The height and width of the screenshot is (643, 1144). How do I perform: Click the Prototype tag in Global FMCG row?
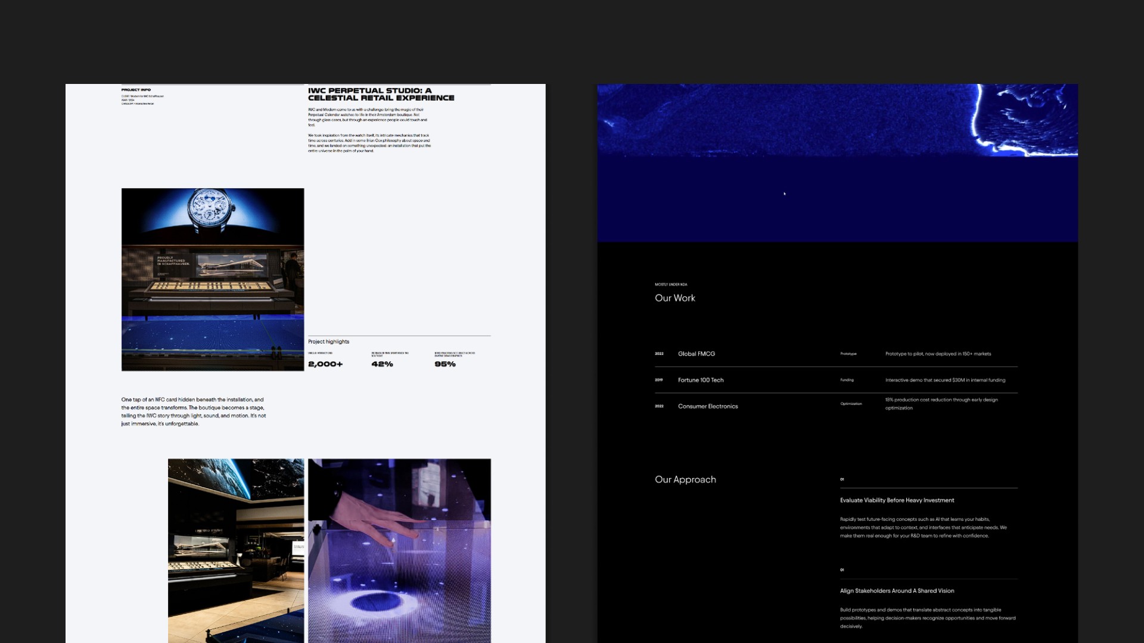coord(848,354)
